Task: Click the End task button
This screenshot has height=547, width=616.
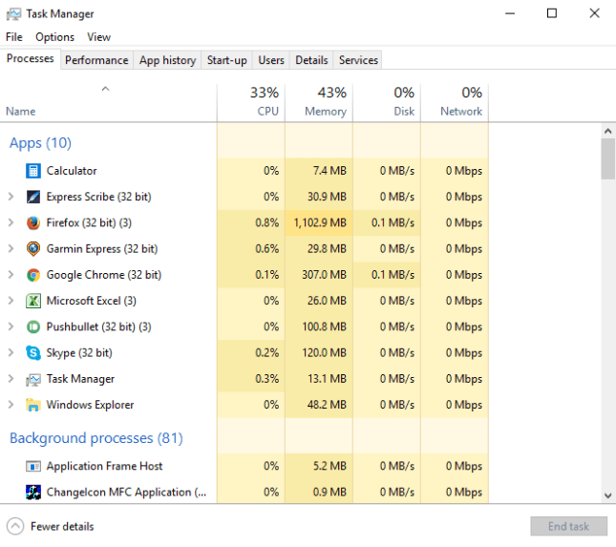Action: tap(568, 526)
